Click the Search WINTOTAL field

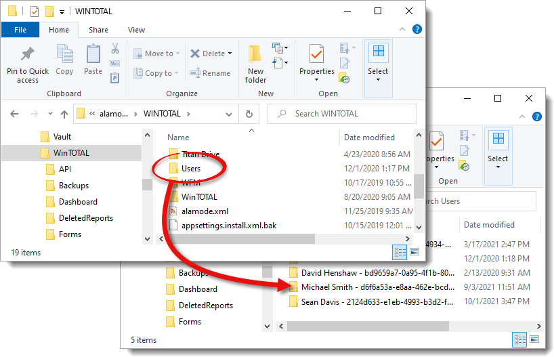click(x=341, y=114)
